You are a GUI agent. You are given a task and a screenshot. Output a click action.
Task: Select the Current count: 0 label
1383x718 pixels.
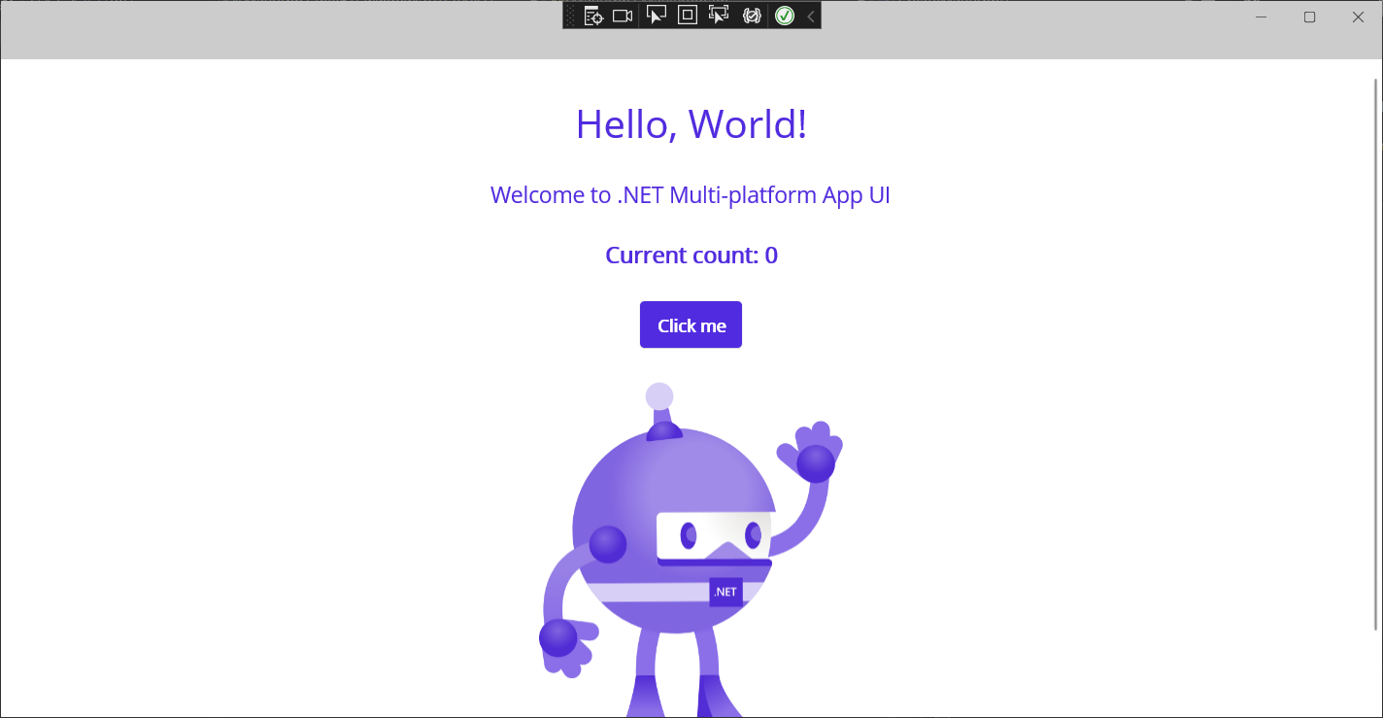coord(691,255)
